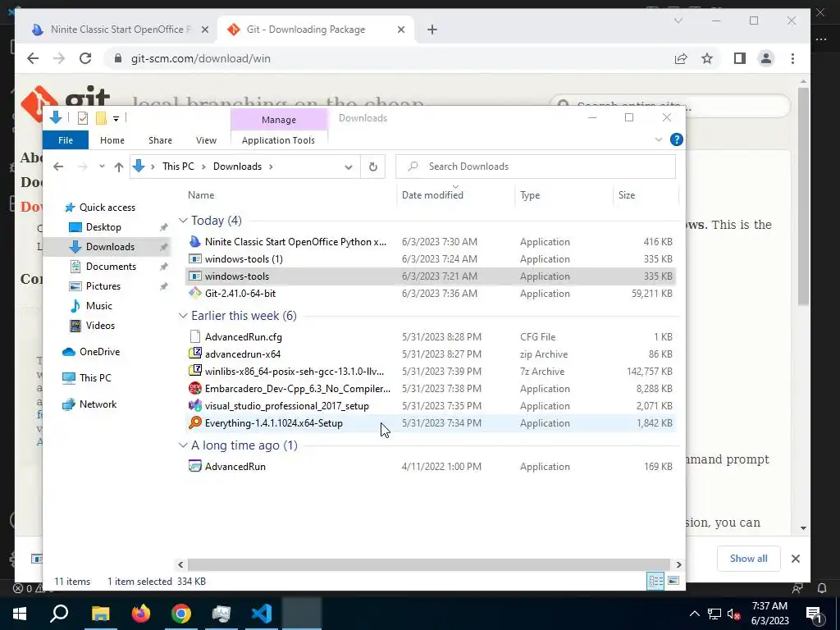Open Chrome profile avatar icon
Image resolution: width=840 pixels, height=630 pixels.
(x=766, y=58)
